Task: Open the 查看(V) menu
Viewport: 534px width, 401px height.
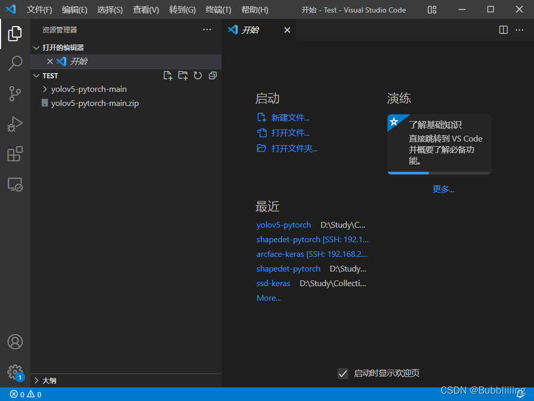Action: [146, 9]
